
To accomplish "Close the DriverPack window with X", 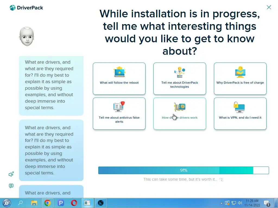I will pyautogui.click(x=269, y=7).
